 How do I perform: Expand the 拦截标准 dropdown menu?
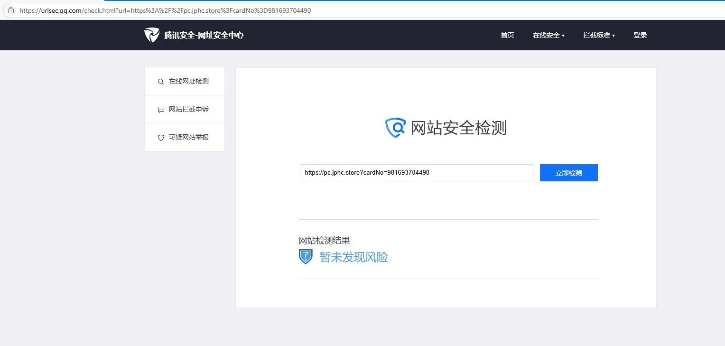click(599, 35)
